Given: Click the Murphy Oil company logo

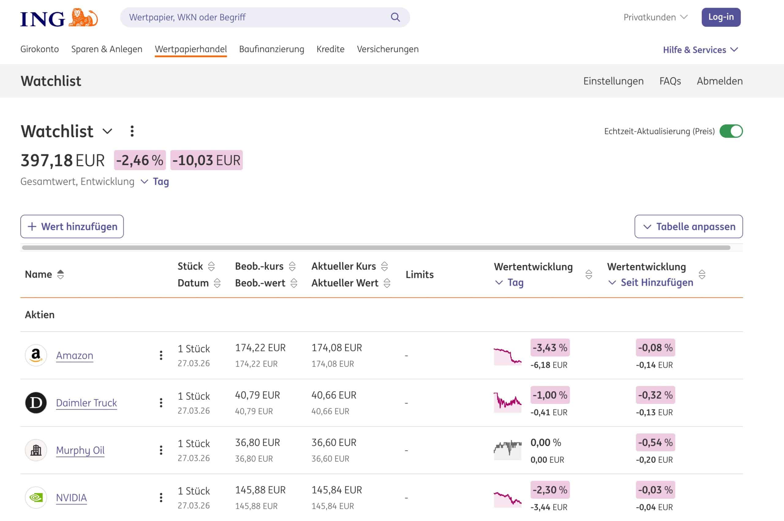Looking at the screenshot, I should point(36,450).
